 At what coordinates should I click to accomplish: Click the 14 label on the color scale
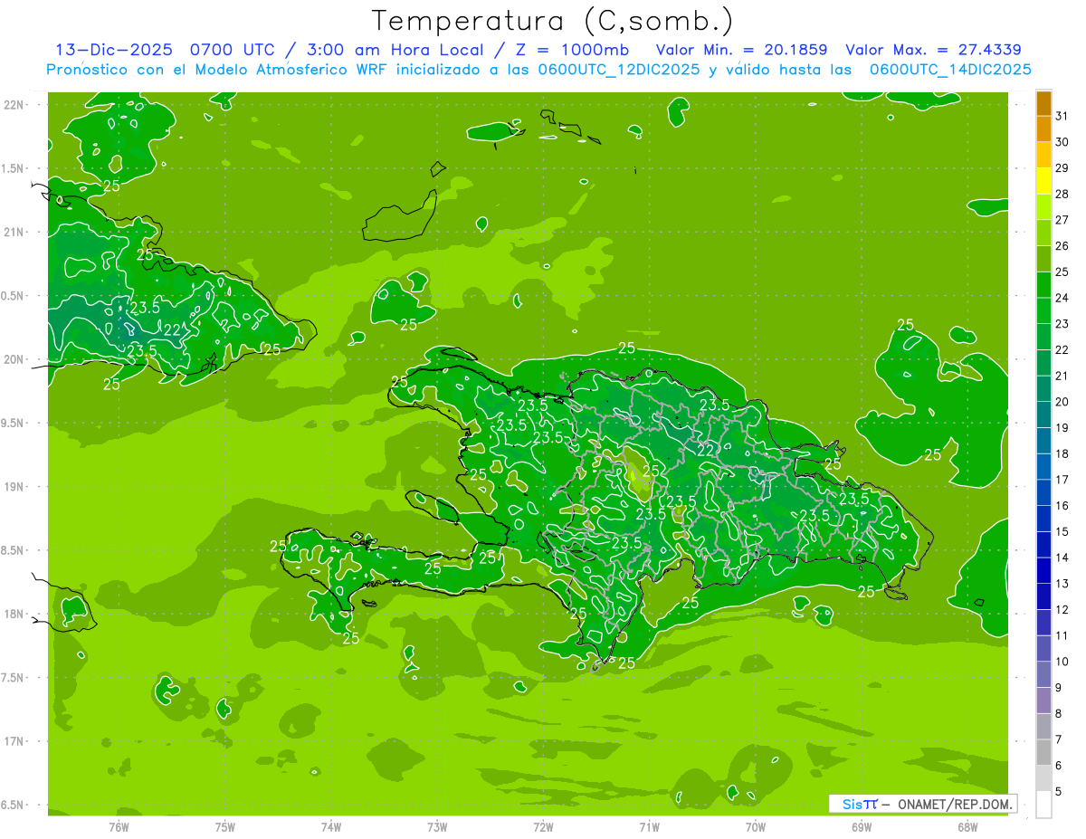1062,558
